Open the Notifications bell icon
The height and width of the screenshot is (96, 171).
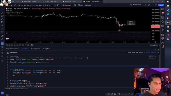pos(163,47)
